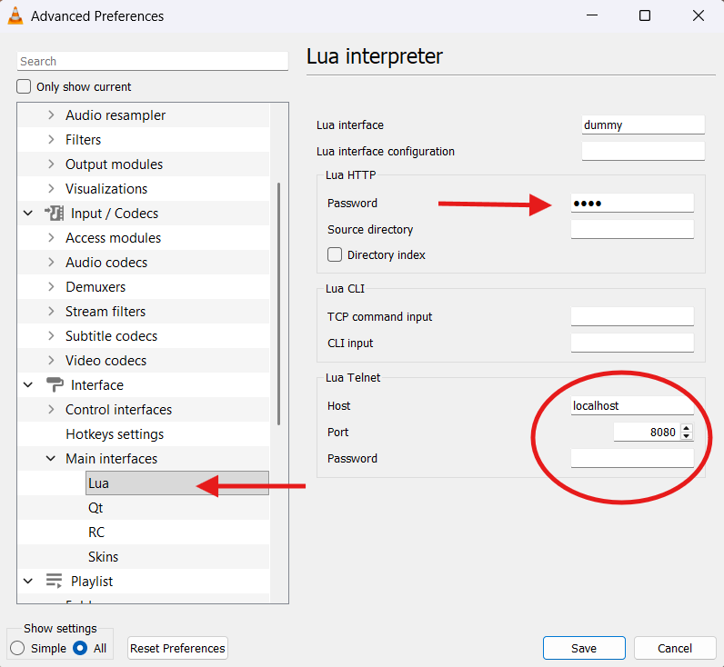Click the Lua interface field with dummy
Image resolution: width=724 pixels, height=667 pixels.
[643, 124]
